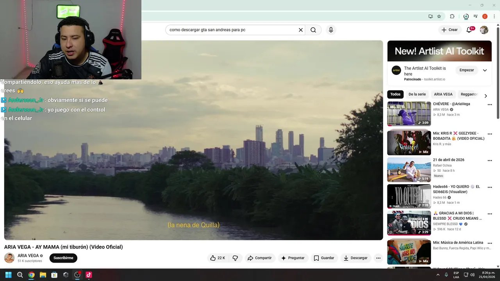Image resolution: width=500 pixels, height=281 pixels.
Task: Open the system tray volume icon
Action: [x=472, y=275]
